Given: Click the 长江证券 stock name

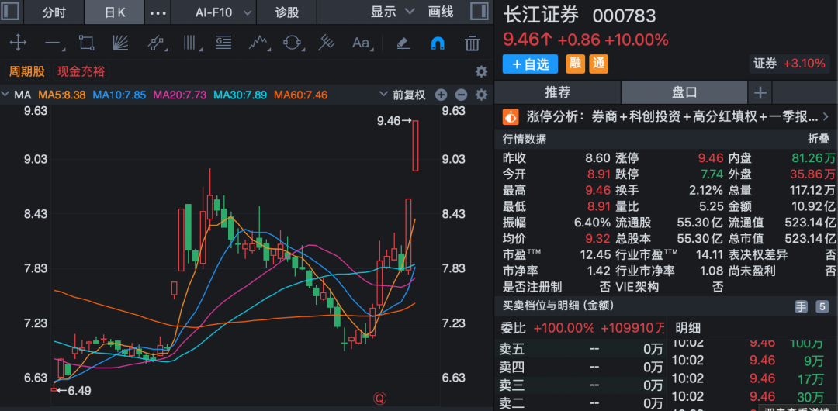Looking at the screenshot, I should 540,16.
